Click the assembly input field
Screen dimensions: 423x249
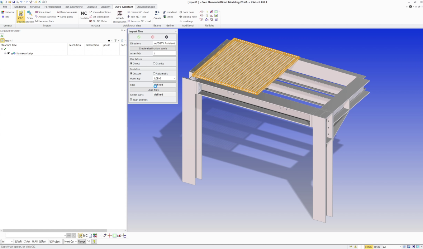(x=164, y=53)
